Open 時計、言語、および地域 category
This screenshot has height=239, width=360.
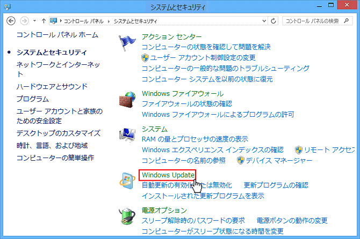coord(52,146)
